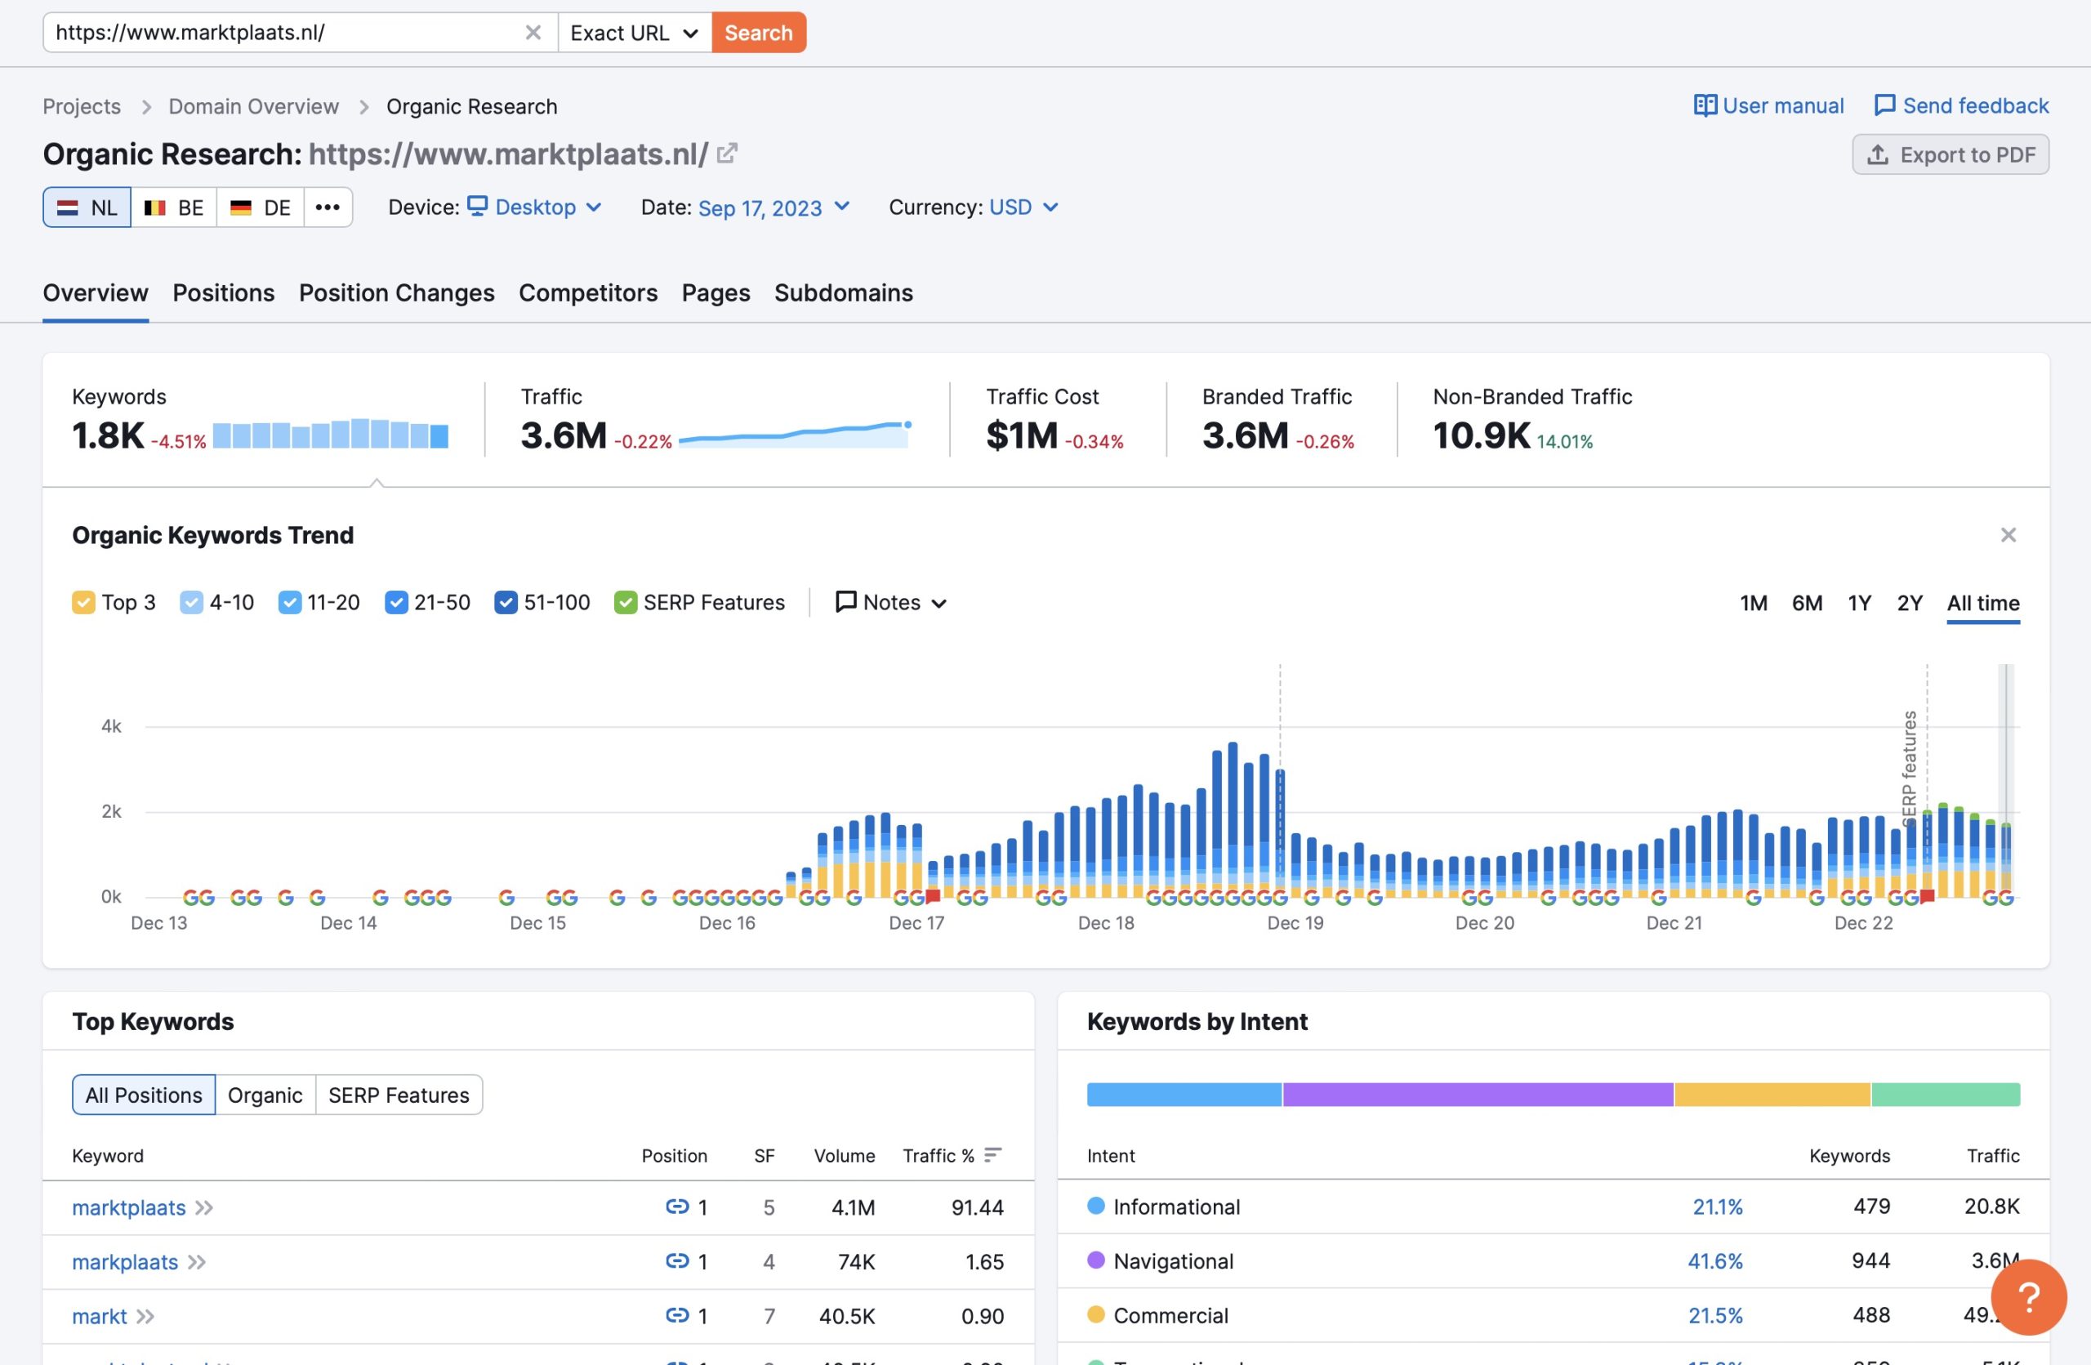Click the User manual book icon

coord(1705,105)
